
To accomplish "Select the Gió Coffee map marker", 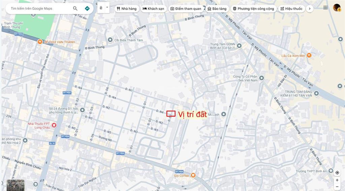I will [x=193, y=175].
